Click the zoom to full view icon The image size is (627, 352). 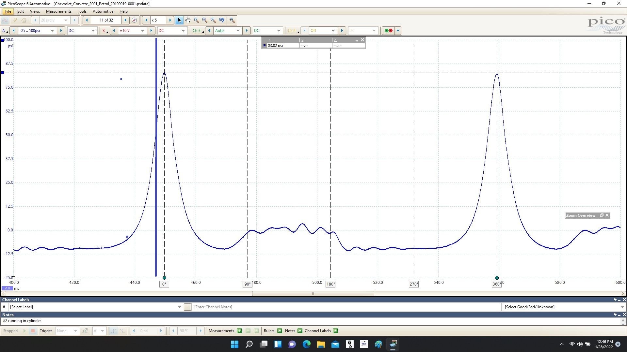click(232, 20)
